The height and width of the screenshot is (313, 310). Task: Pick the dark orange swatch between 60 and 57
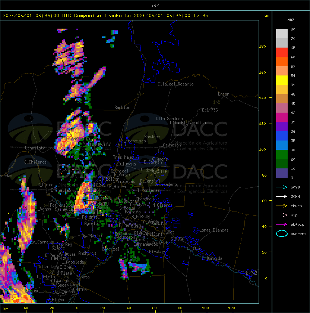[282, 61]
